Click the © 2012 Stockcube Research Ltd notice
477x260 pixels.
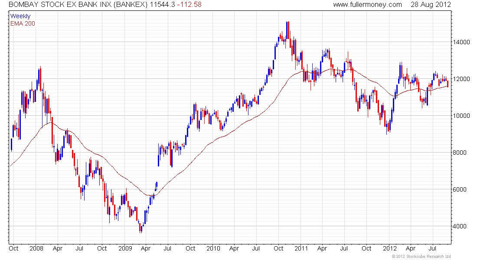(421, 257)
